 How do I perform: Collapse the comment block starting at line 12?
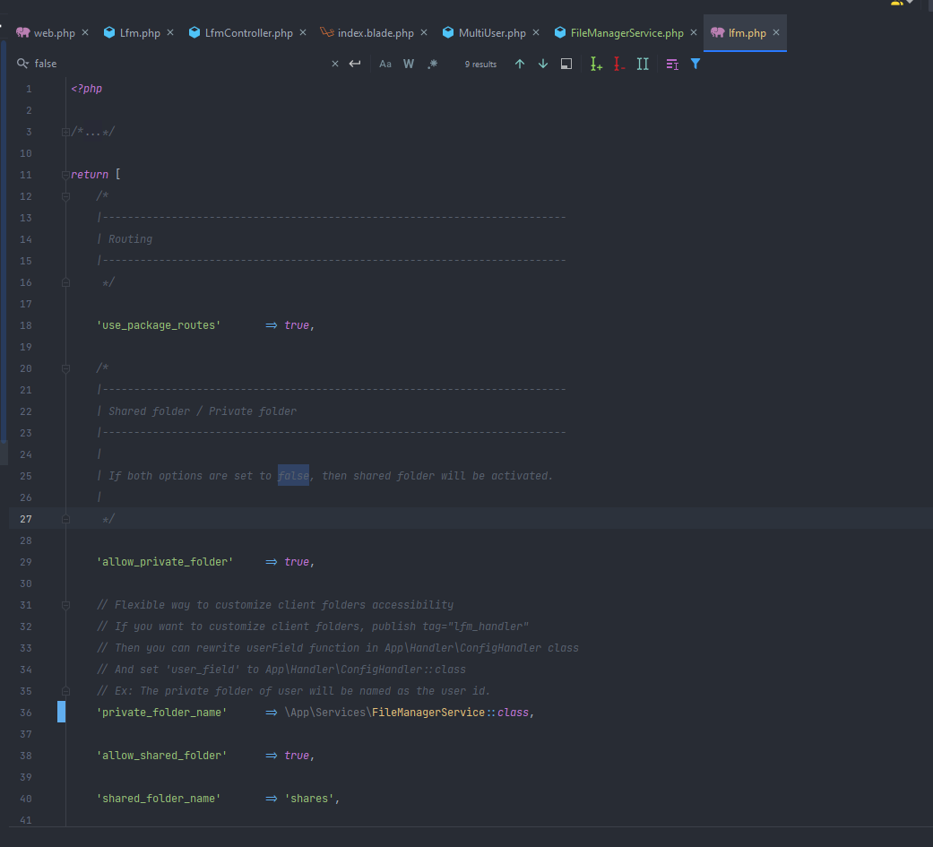pyautogui.click(x=65, y=195)
